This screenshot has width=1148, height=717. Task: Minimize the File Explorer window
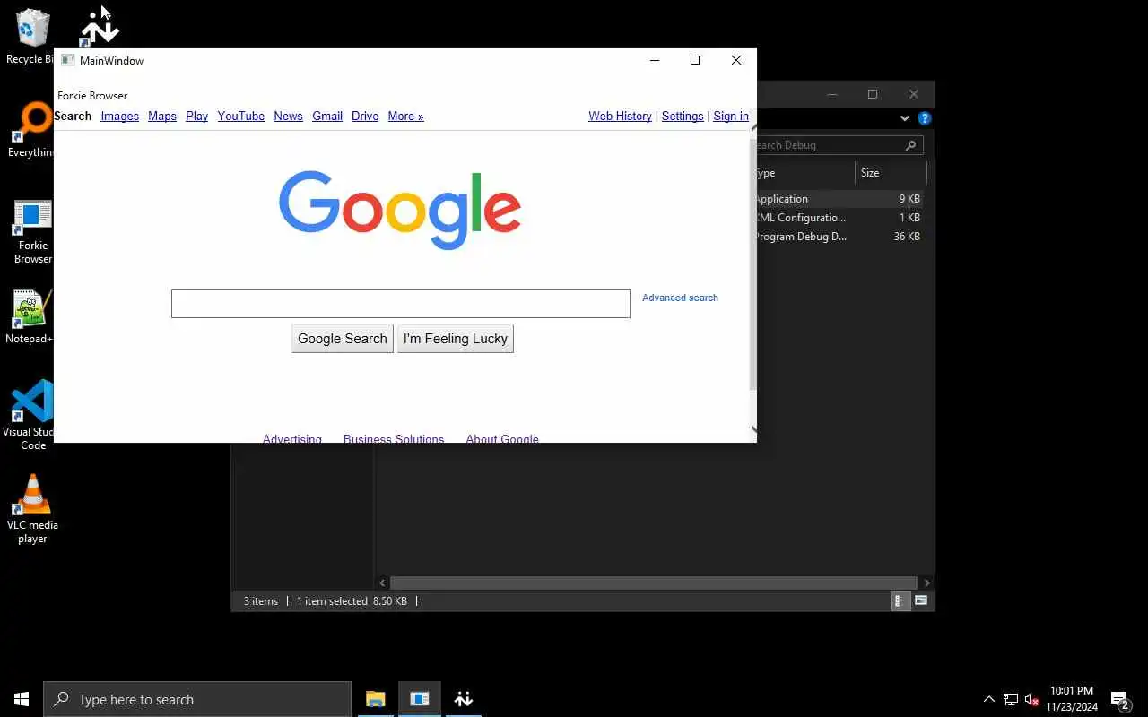tap(832, 94)
